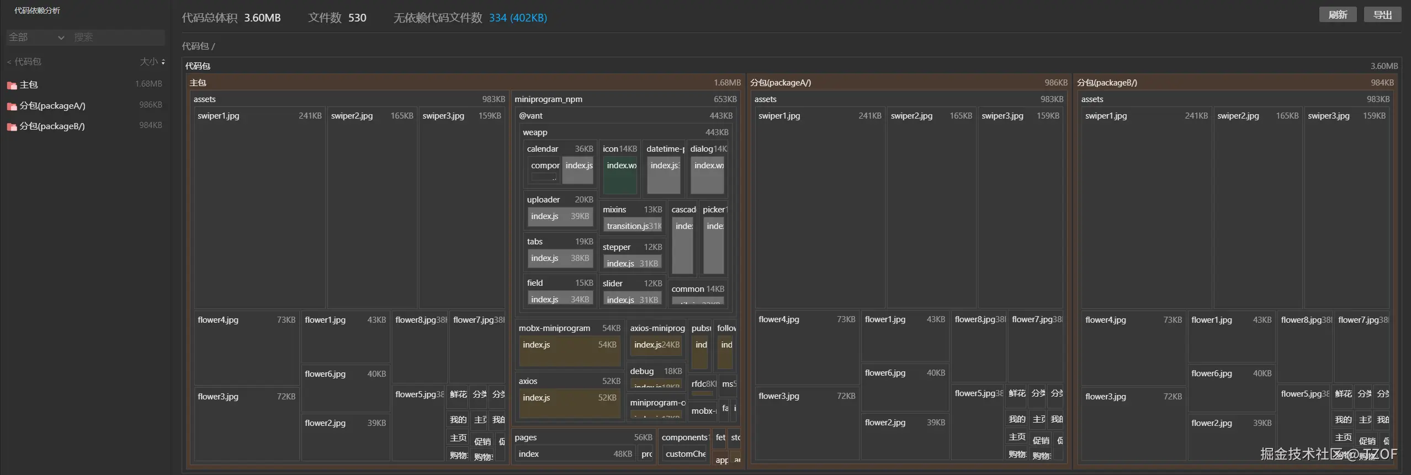Click the 导出 export button
The height and width of the screenshot is (475, 1411).
[1382, 15]
